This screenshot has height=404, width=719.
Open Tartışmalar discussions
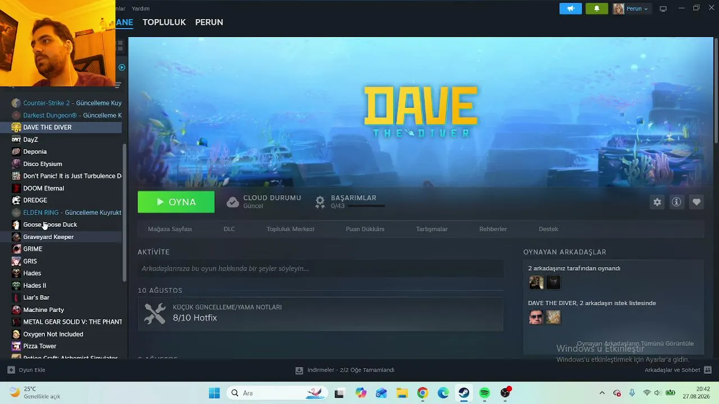[x=431, y=229]
